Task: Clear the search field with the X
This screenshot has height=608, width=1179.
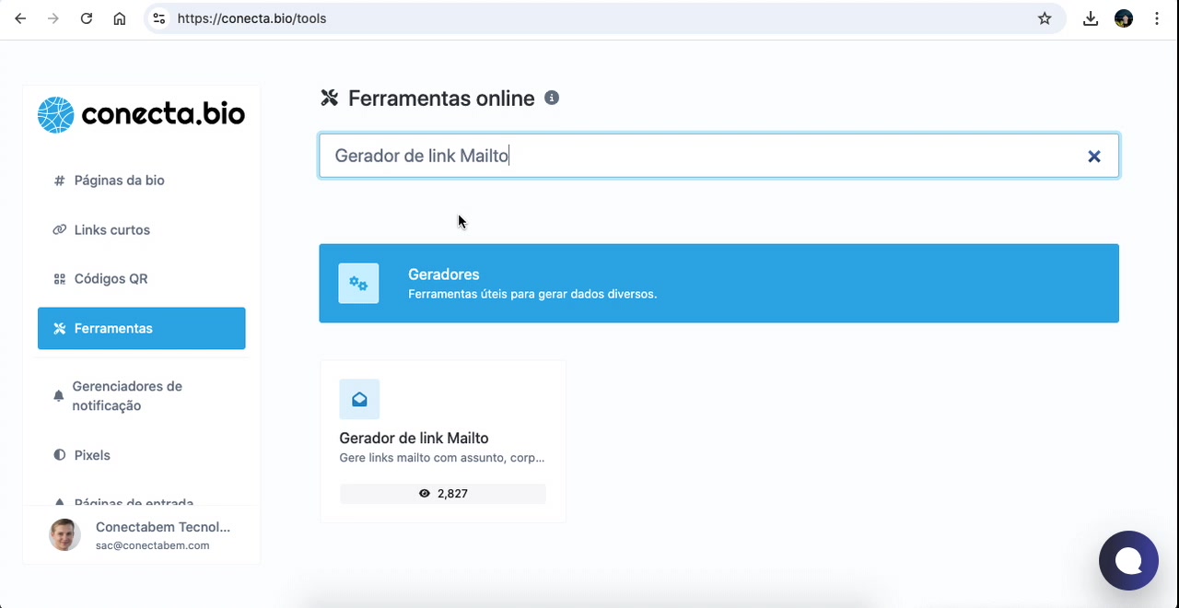Action: point(1093,156)
